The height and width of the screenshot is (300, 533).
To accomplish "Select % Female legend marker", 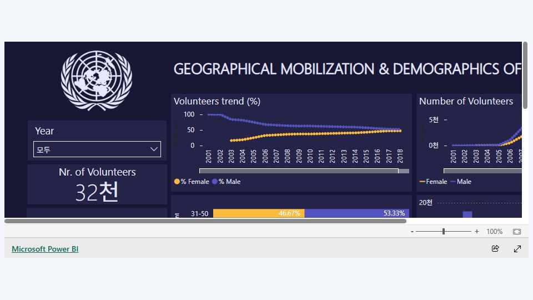I will tap(177, 182).
